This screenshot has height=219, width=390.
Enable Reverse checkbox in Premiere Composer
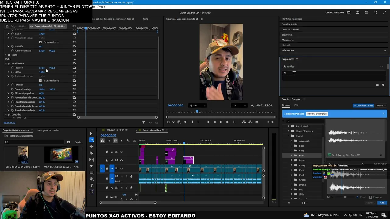coord(370,197)
